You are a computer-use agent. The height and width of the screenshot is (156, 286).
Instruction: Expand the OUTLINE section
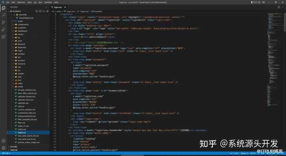click(x=13, y=147)
